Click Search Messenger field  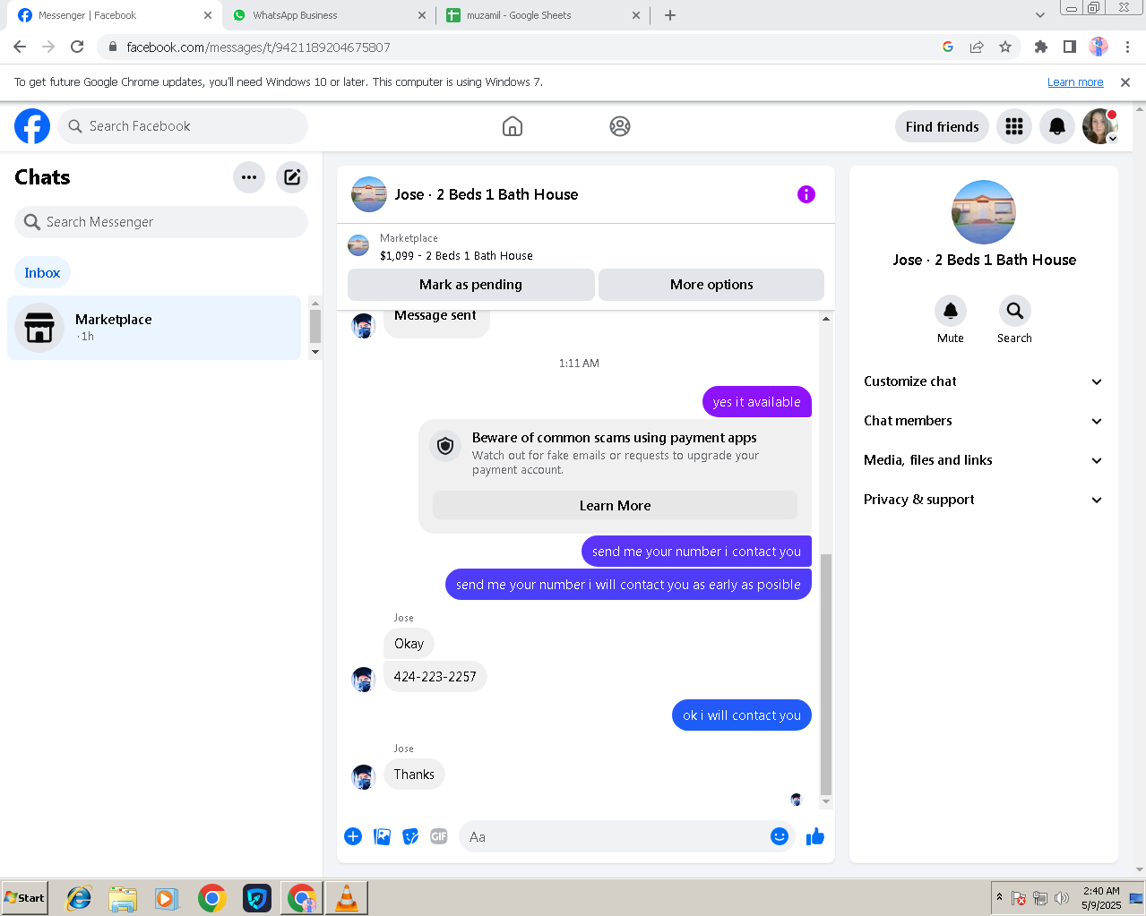point(161,222)
